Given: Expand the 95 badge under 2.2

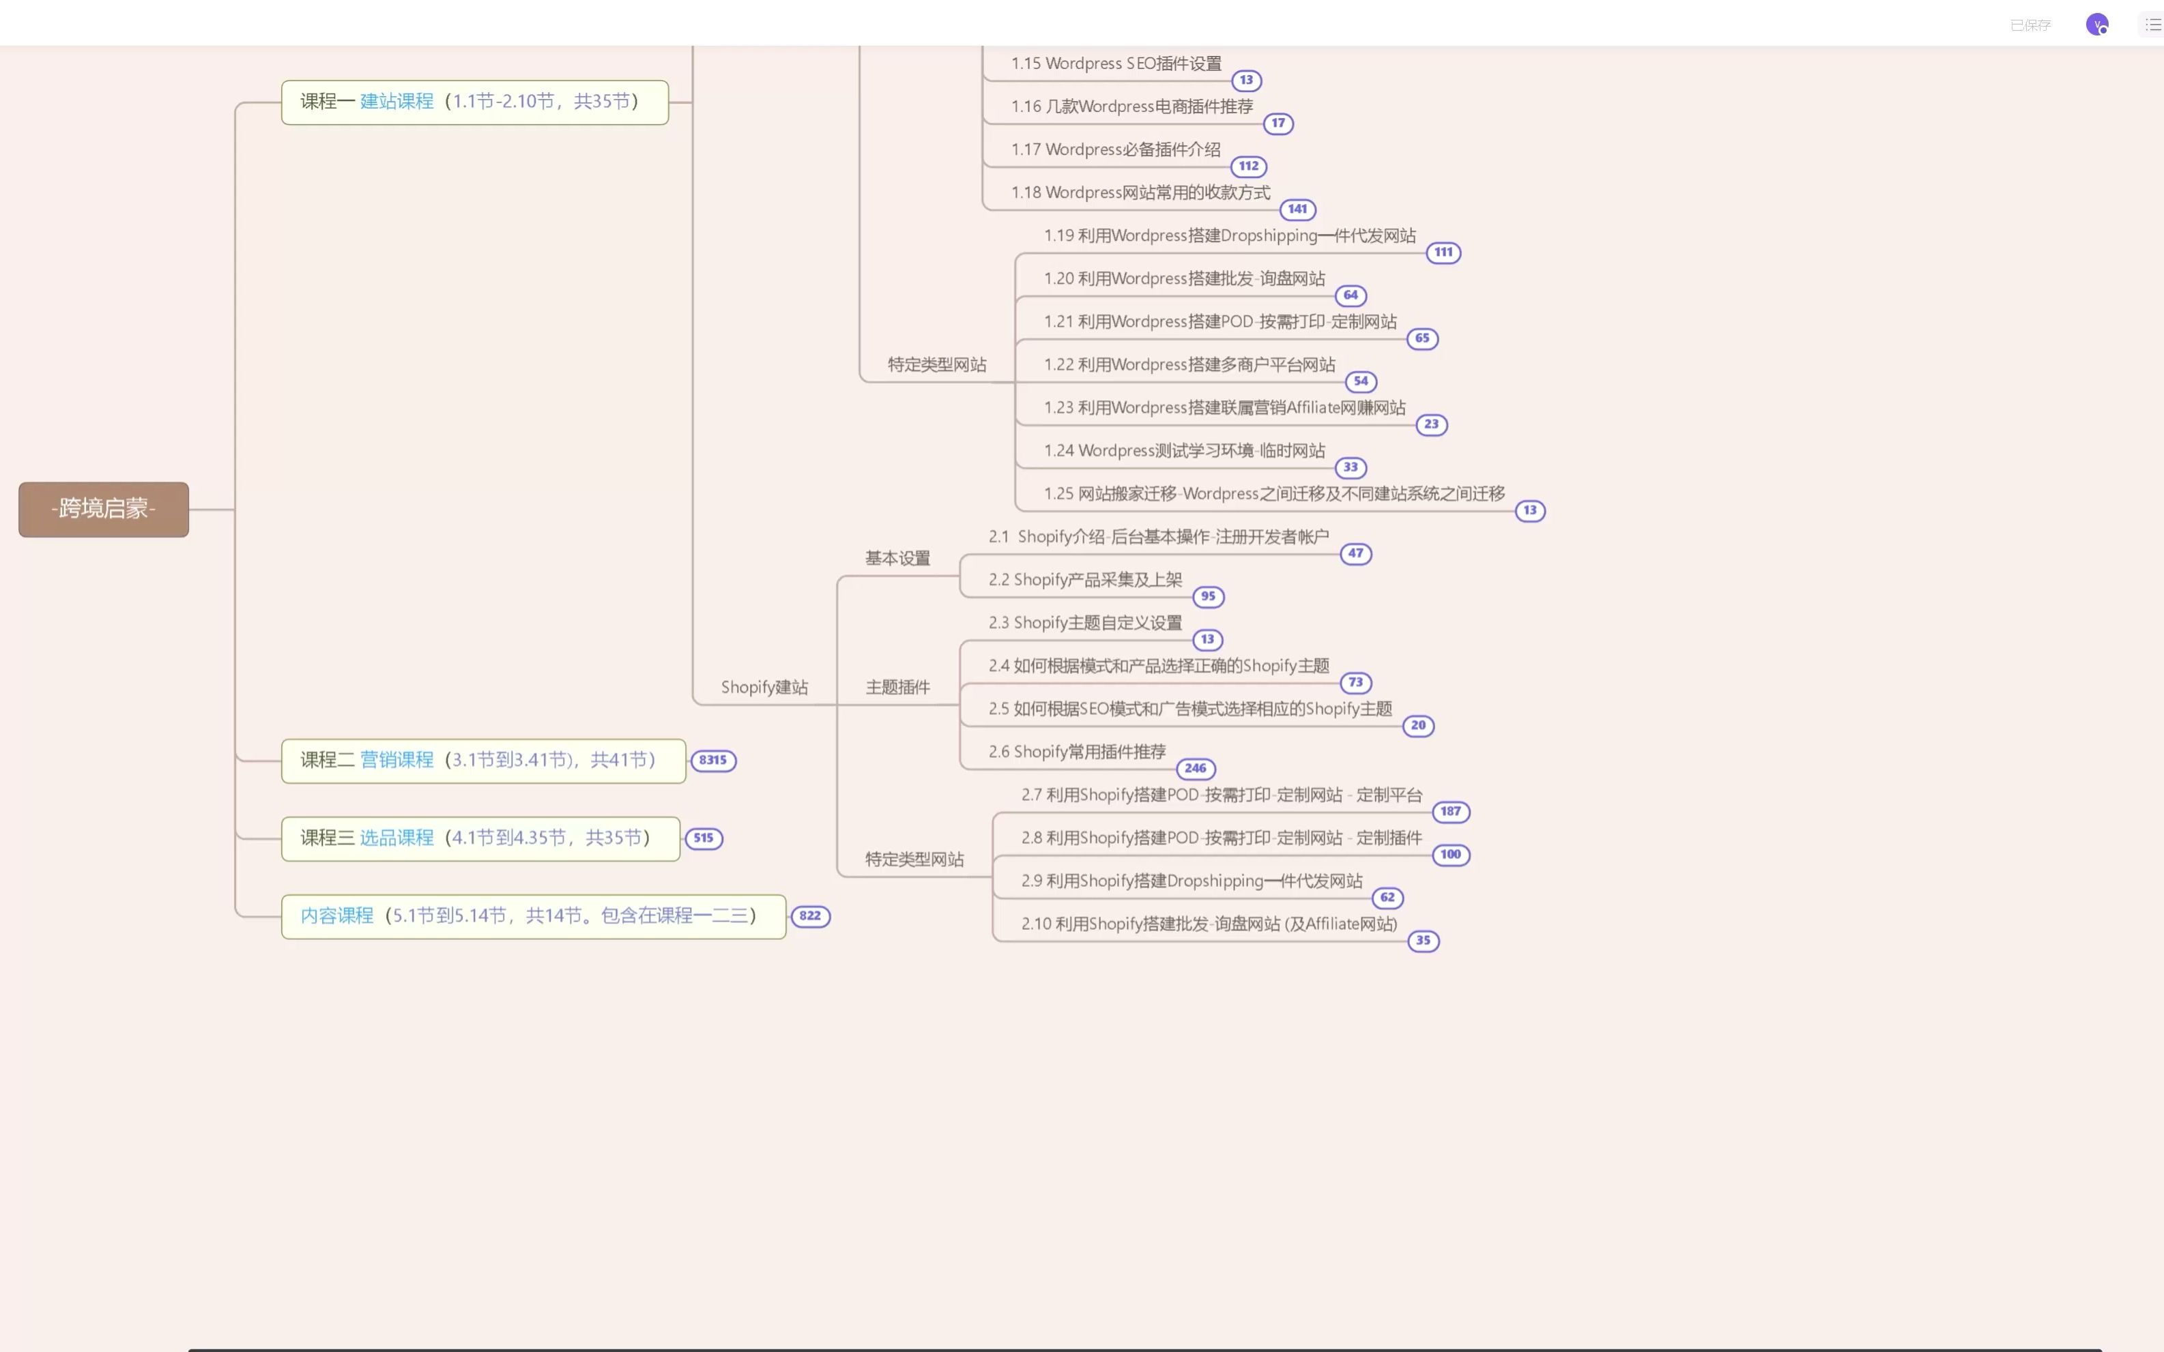Looking at the screenshot, I should (x=1209, y=596).
